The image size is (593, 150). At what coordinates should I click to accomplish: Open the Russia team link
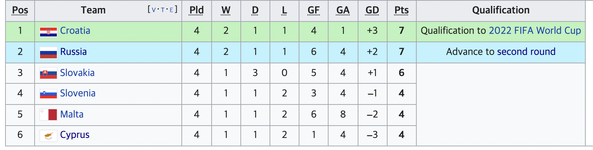[x=73, y=52]
